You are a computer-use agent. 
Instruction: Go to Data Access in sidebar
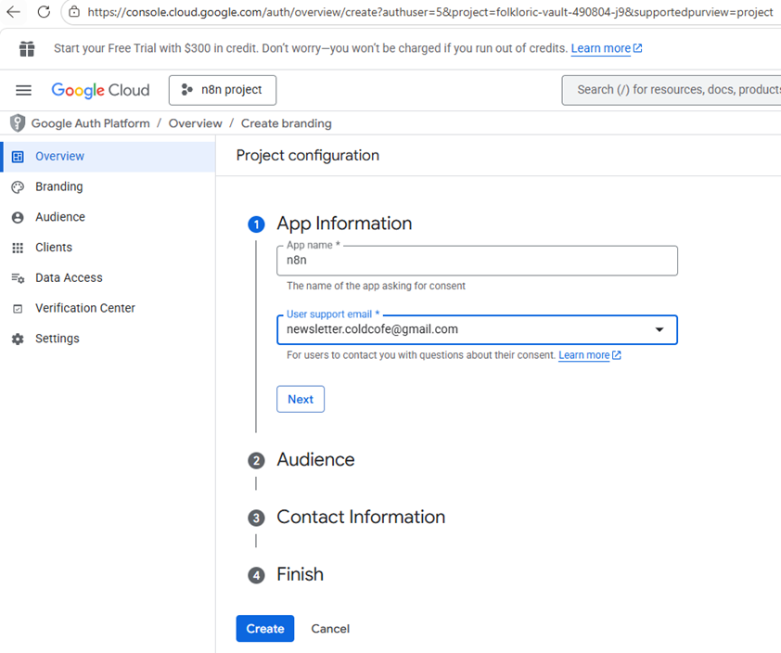(x=69, y=278)
